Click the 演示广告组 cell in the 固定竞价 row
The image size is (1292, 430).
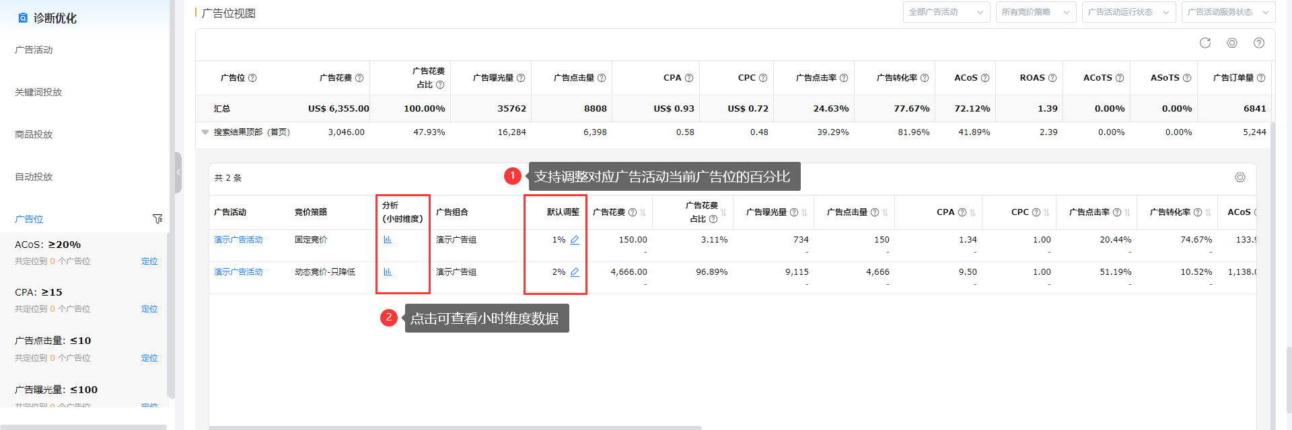[456, 240]
